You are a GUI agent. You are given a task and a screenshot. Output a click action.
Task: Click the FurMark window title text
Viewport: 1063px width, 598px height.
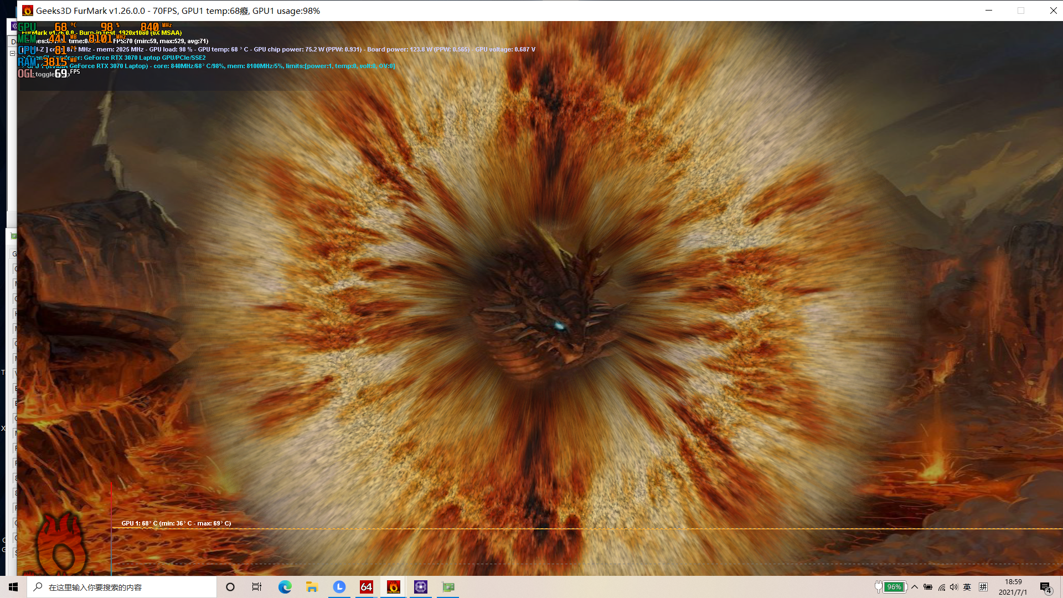point(178,11)
